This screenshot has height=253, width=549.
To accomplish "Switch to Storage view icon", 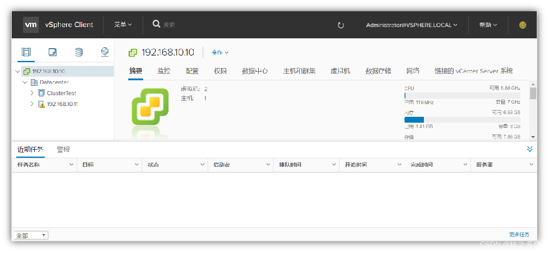I will 79,52.
